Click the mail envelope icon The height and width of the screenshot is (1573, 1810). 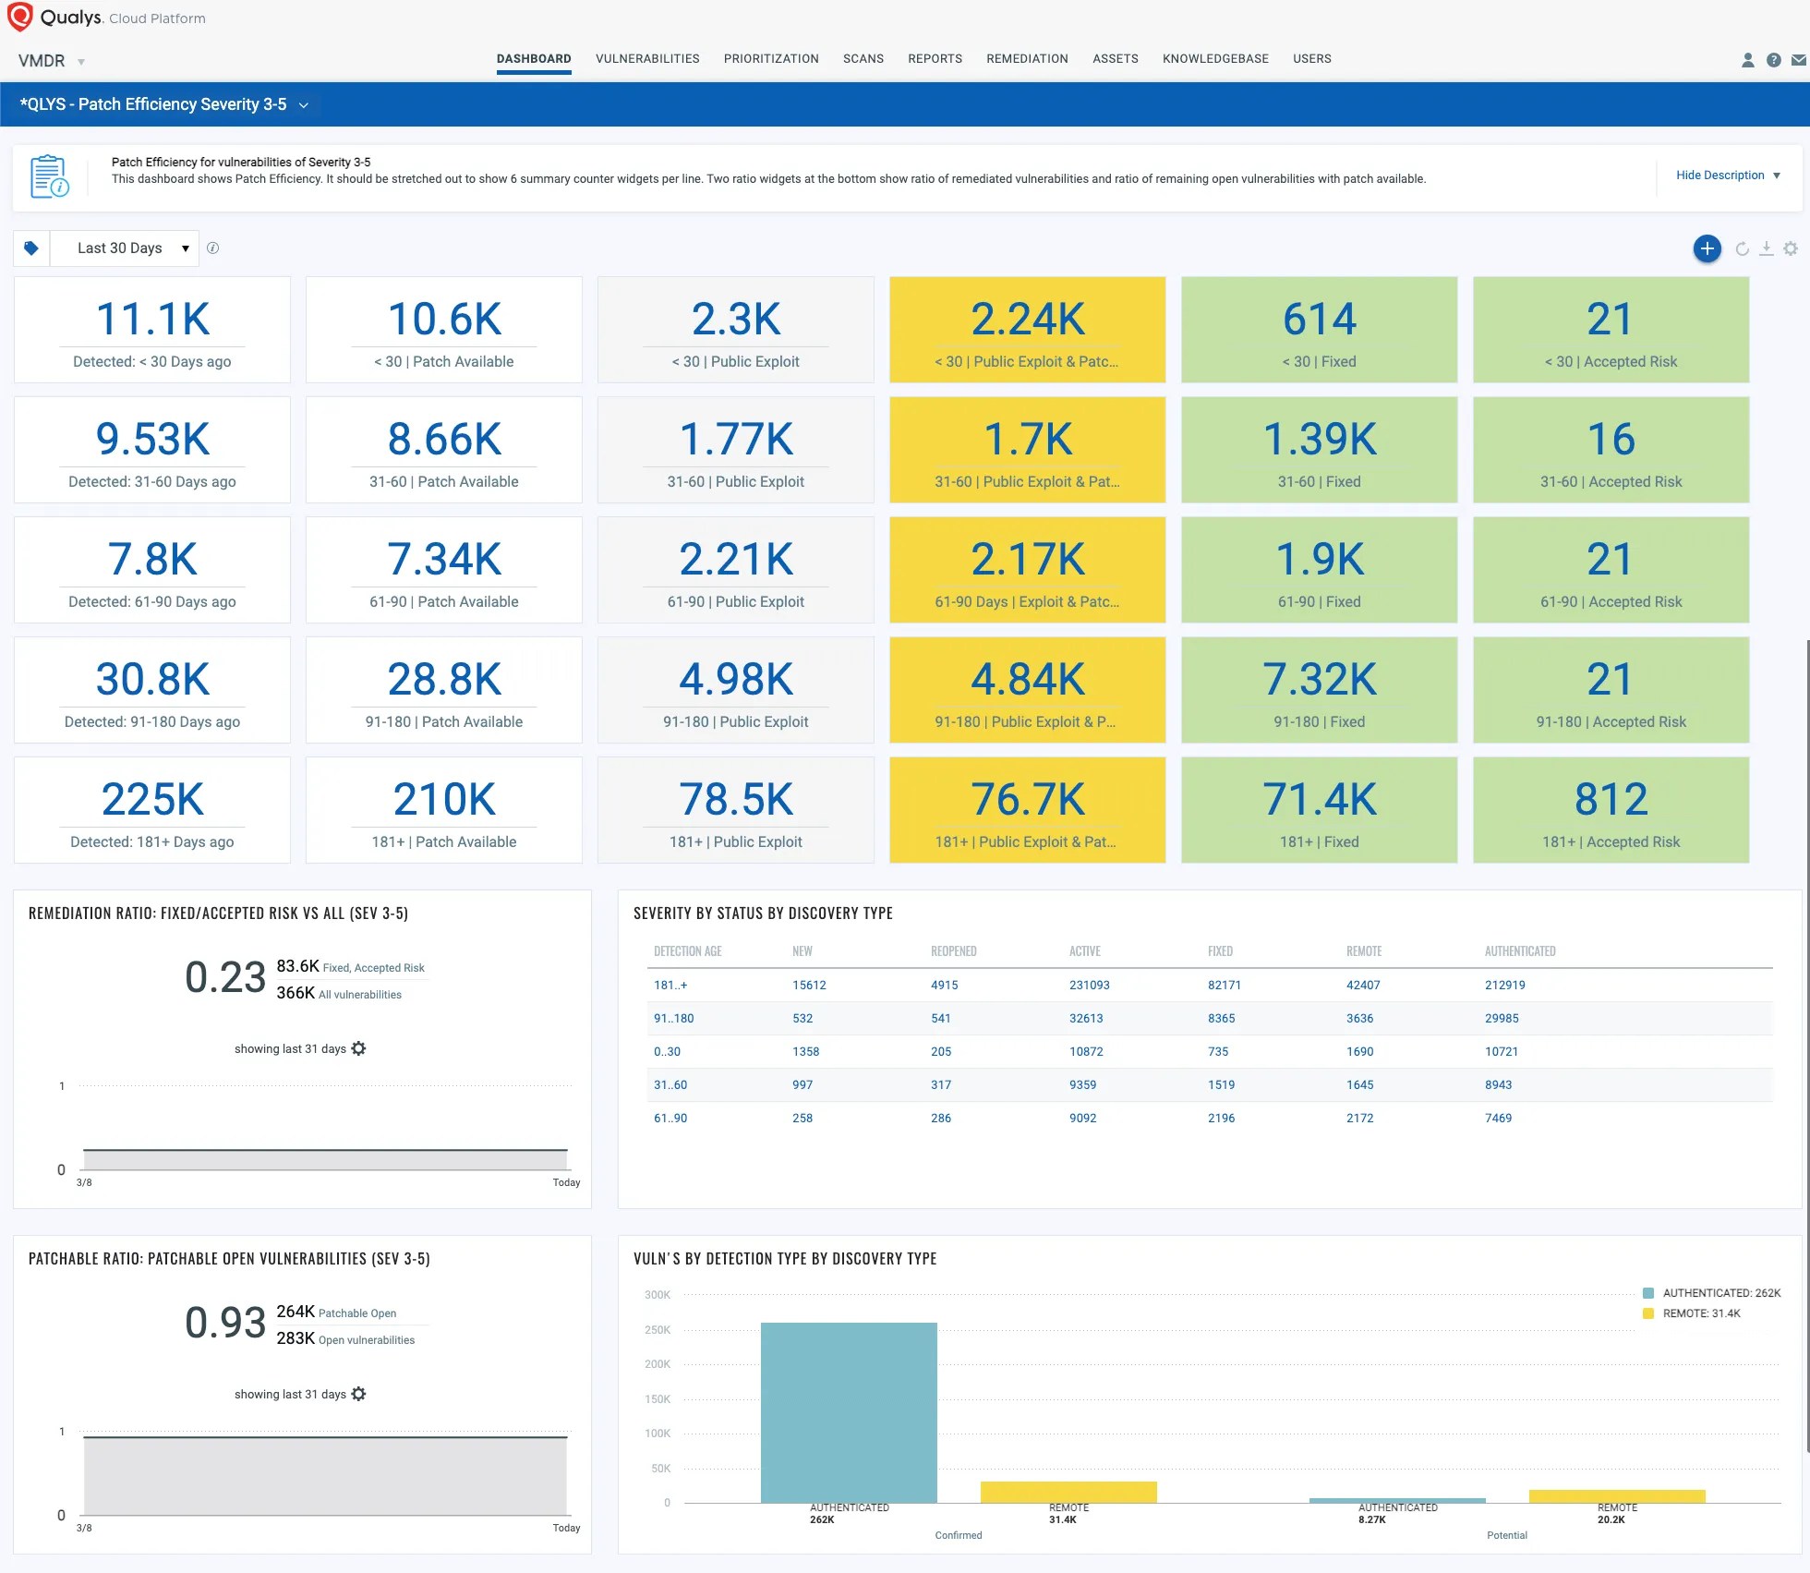point(1800,59)
